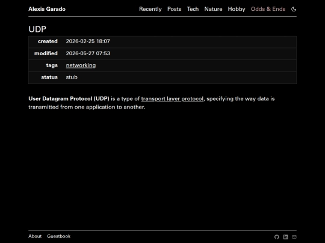Viewport: 325px width, 243px height.
Task: Click the created label in the metadata table
Action: [48, 41]
